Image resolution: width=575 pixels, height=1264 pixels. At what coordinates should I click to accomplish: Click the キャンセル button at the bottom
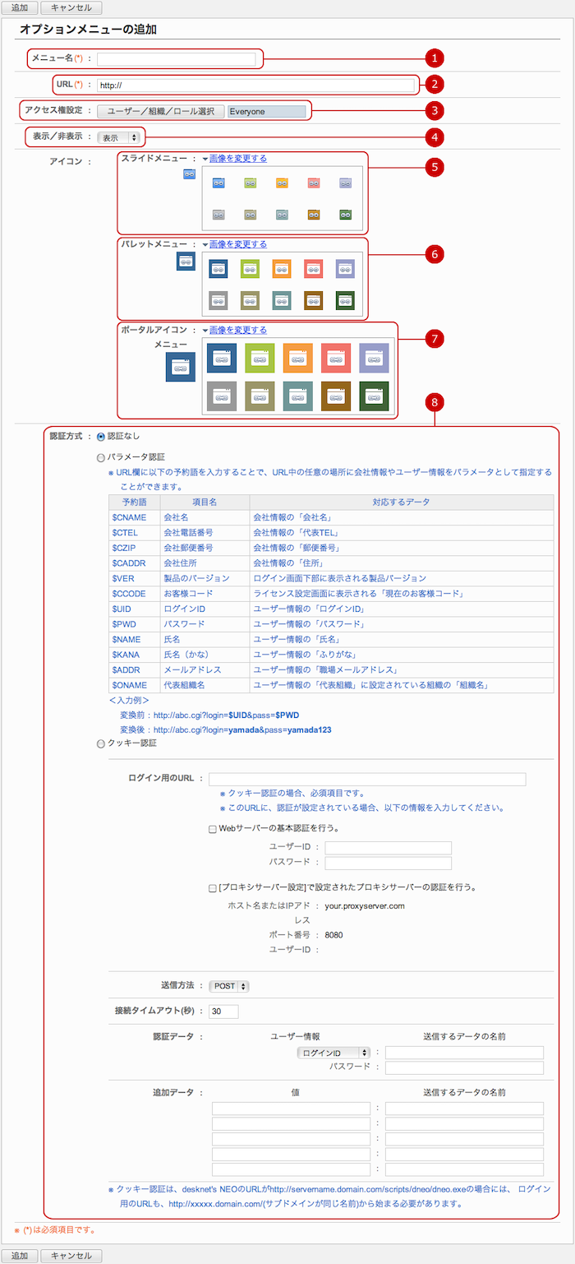point(71,1256)
